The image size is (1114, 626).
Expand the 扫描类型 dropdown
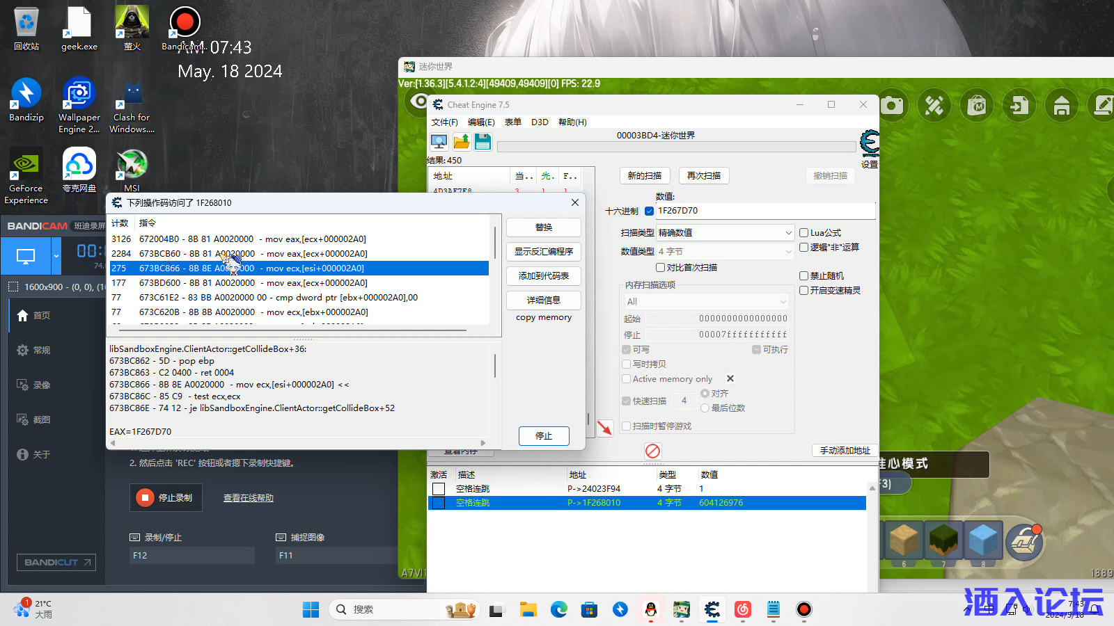(x=725, y=233)
